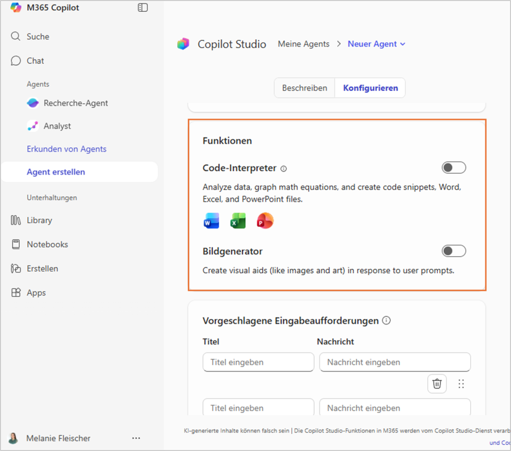Click the Titel eingeben input field
The image size is (511, 451).
click(258, 362)
